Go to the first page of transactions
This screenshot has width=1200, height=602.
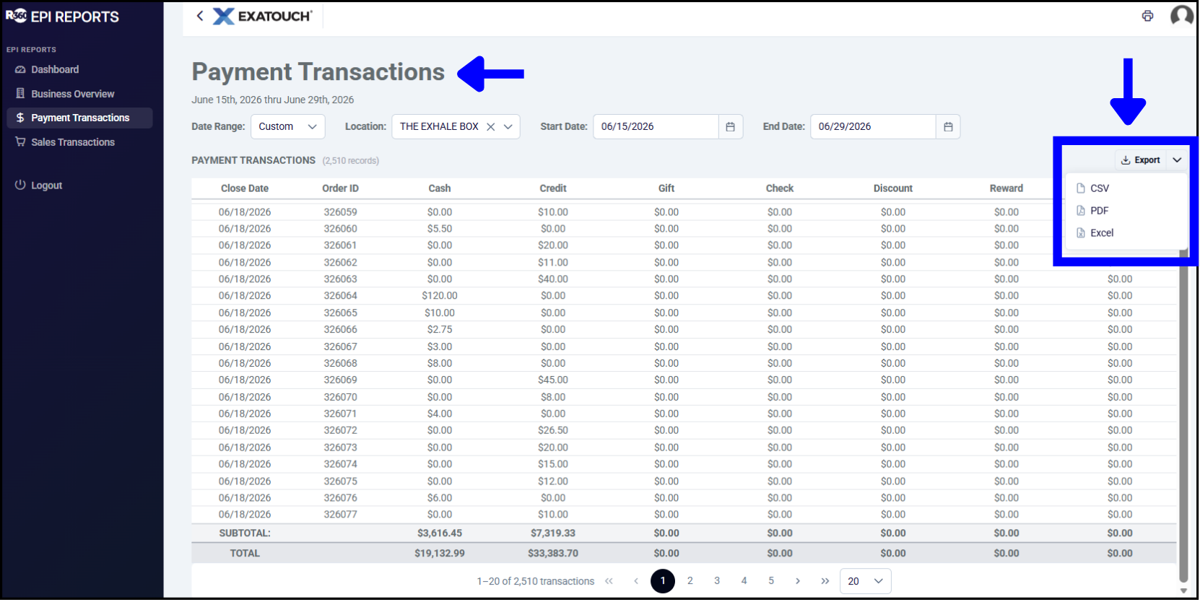click(609, 581)
